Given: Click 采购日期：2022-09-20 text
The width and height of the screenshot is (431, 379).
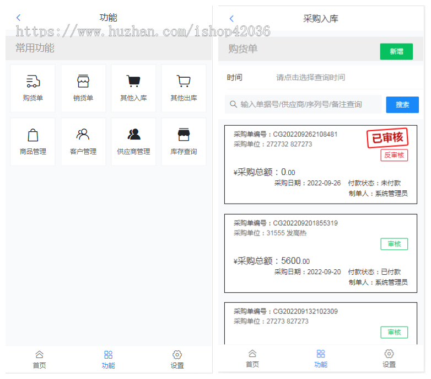Looking at the screenshot, I should (308, 272).
